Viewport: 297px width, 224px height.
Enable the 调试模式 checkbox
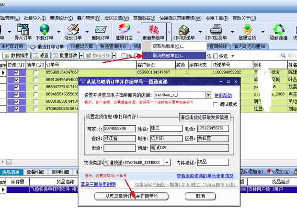[x=216, y=104]
